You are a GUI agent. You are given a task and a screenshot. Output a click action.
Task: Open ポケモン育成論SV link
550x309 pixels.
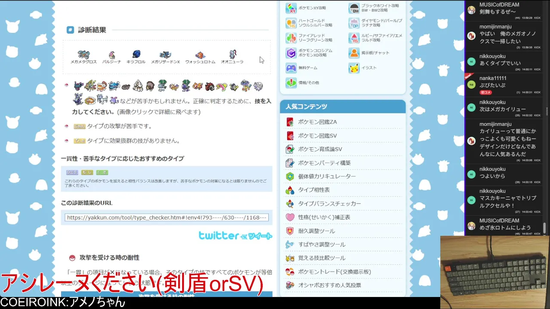pyautogui.click(x=320, y=149)
